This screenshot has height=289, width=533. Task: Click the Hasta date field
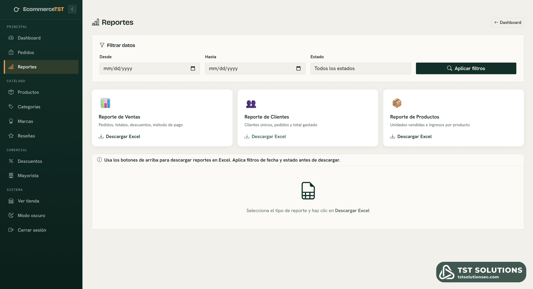pos(255,69)
